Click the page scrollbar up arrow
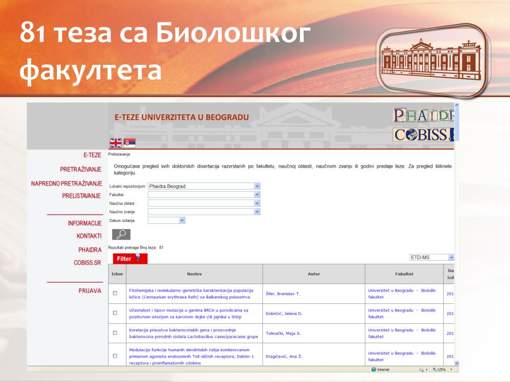Image resolution: width=510 pixels, height=382 pixels. tap(456, 105)
